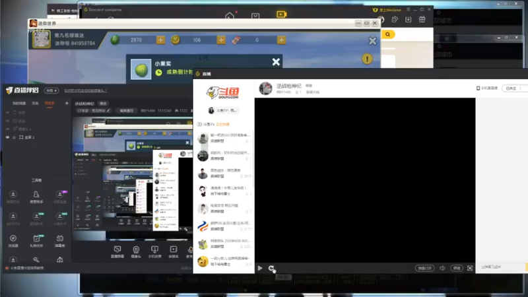Select 全屏 1 source row

coord(36,137)
